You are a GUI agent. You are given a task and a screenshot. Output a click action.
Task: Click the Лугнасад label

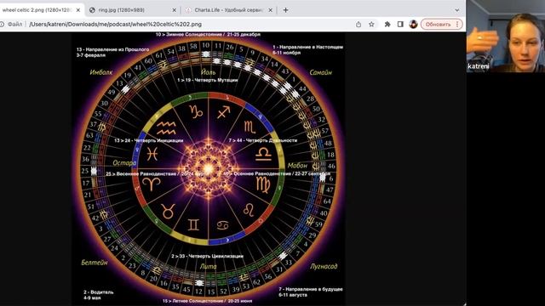tap(324, 266)
